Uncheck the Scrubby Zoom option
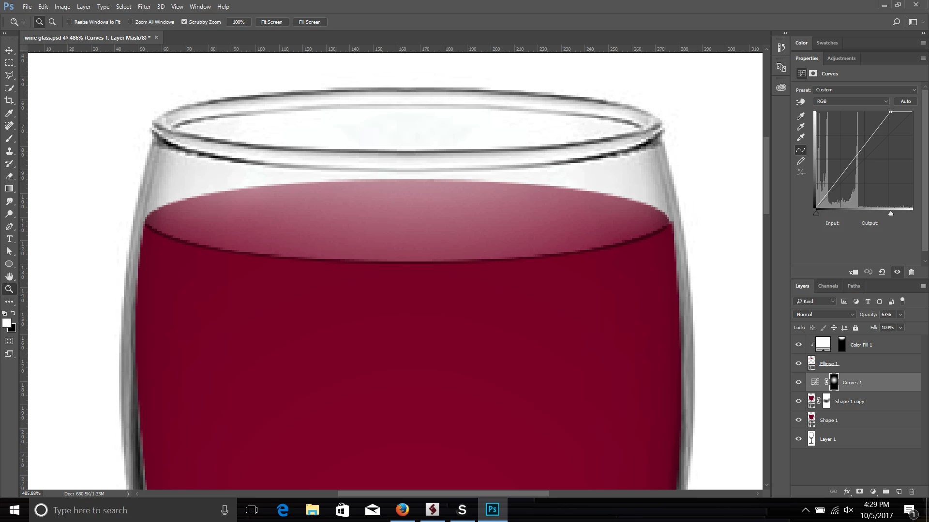This screenshot has width=929, height=522. [x=184, y=22]
